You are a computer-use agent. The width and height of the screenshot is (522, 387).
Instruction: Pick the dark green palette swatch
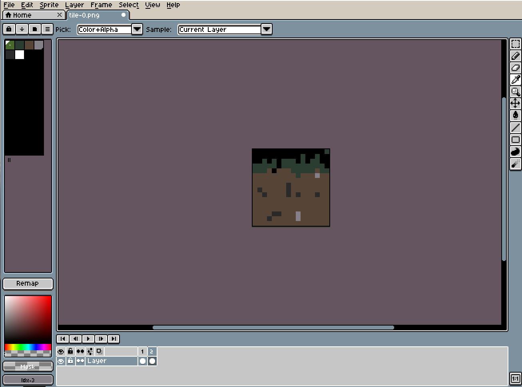20,45
